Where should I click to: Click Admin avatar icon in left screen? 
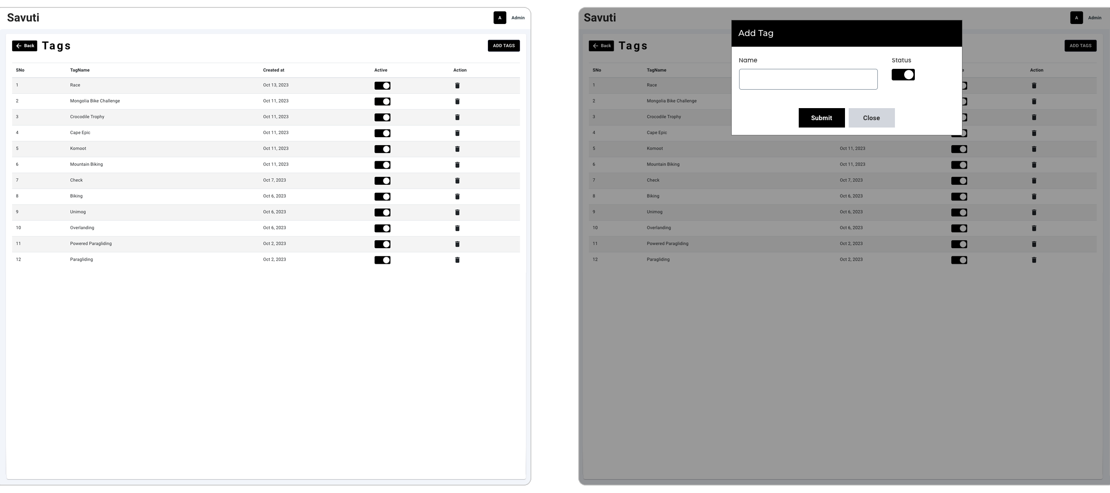click(x=499, y=18)
